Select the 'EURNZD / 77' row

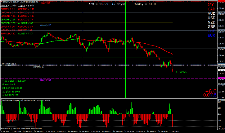tap(26, 20)
